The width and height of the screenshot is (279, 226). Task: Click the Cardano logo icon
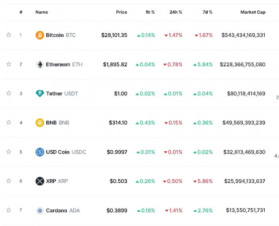coord(40,211)
